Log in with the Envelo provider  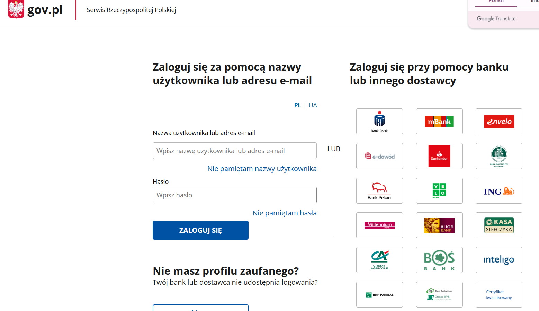[499, 121]
